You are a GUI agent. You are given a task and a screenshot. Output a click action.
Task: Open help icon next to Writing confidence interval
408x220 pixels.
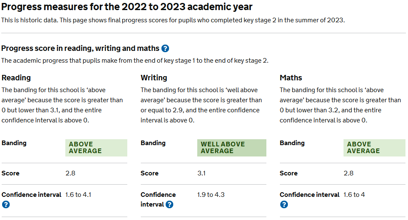[x=169, y=204]
